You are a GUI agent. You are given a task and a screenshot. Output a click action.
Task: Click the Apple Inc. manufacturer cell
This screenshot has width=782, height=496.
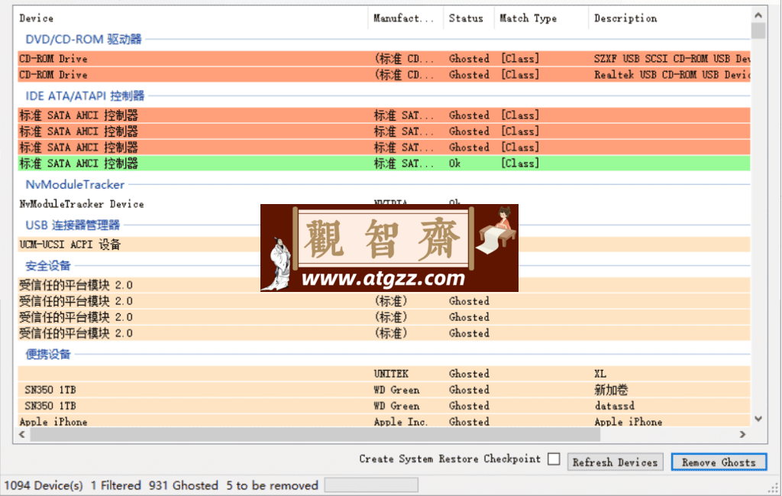coord(400,422)
